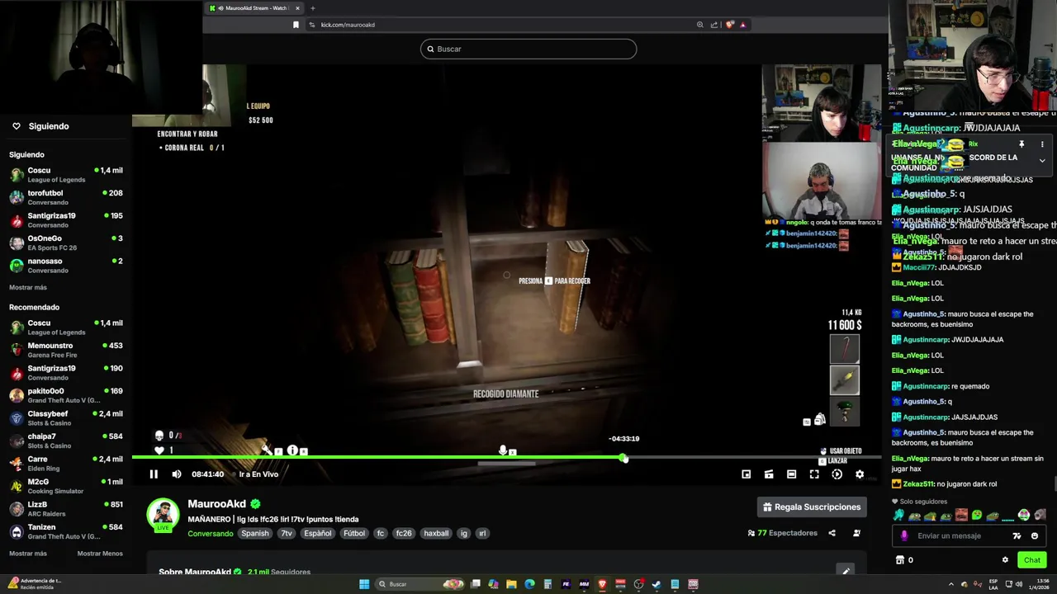The width and height of the screenshot is (1057, 594).
Task: Expand Siguiendo list with Mostrar más
Action: [28, 288]
